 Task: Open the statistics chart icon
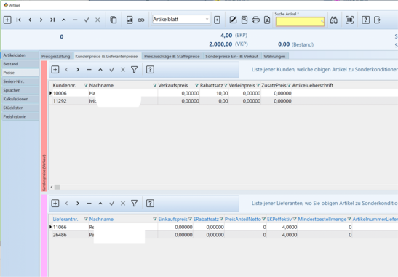(x=130, y=20)
